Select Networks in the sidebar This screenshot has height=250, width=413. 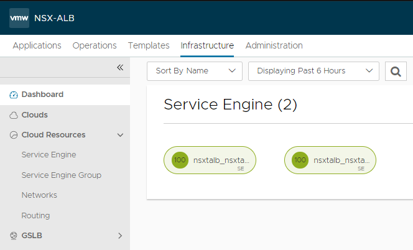(39, 195)
